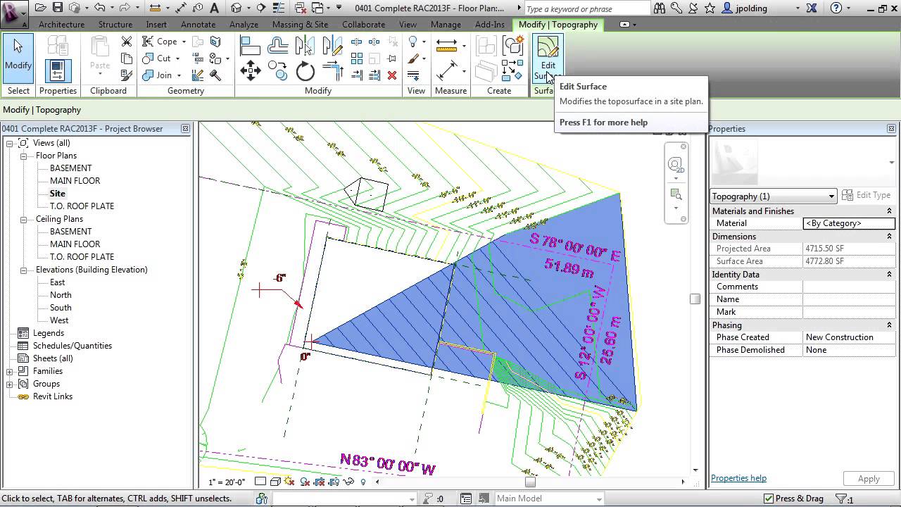
Task: Toggle Crop View on view control bar
Action: [x=320, y=482]
